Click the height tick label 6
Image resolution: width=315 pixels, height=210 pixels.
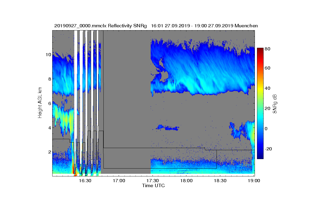[49, 103]
